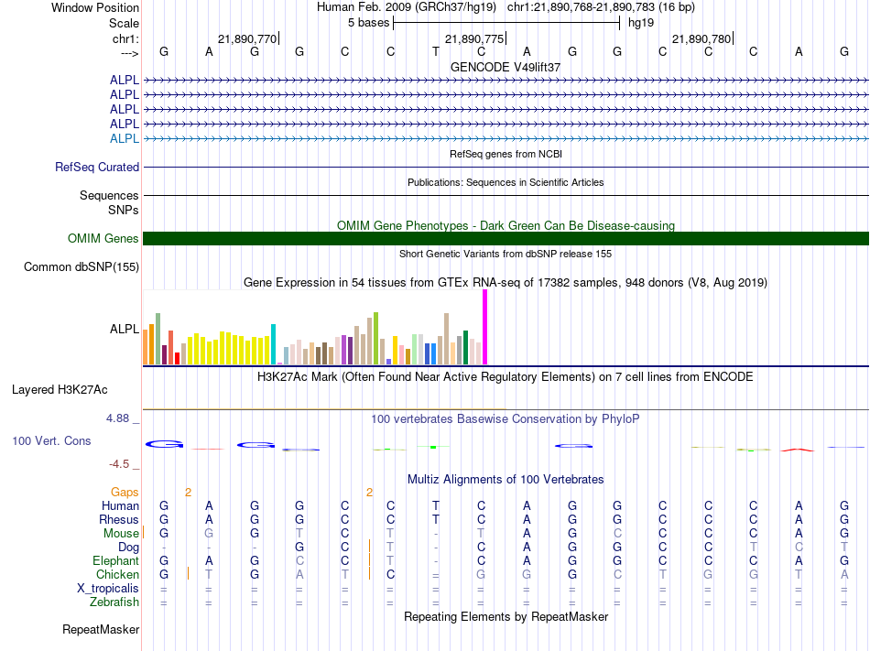The image size is (870, 651).
Task: Click the Zebrafish species row label
Action: tap(114, 602)
